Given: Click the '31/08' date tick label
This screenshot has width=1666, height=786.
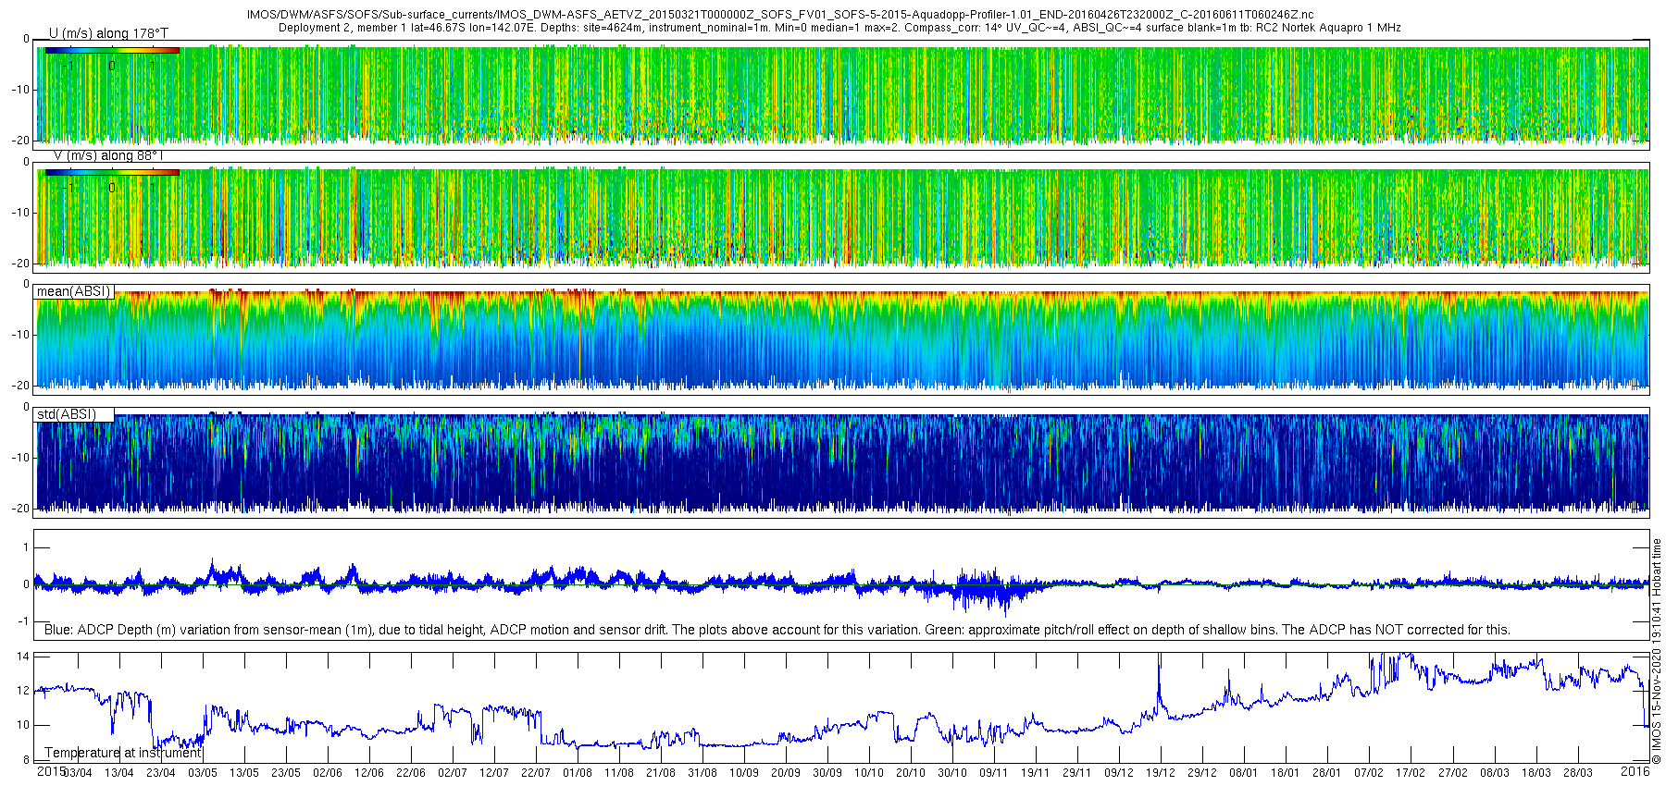Looking at the screenshot, I should click(x=702, y=773).
